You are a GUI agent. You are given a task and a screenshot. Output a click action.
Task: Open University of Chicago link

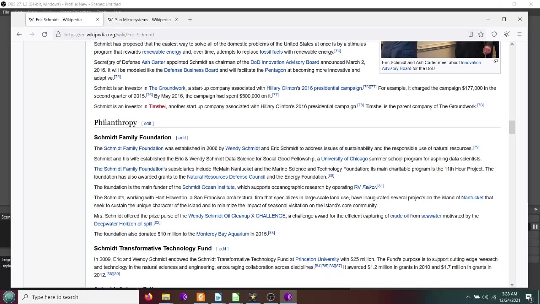coord(344,159)
